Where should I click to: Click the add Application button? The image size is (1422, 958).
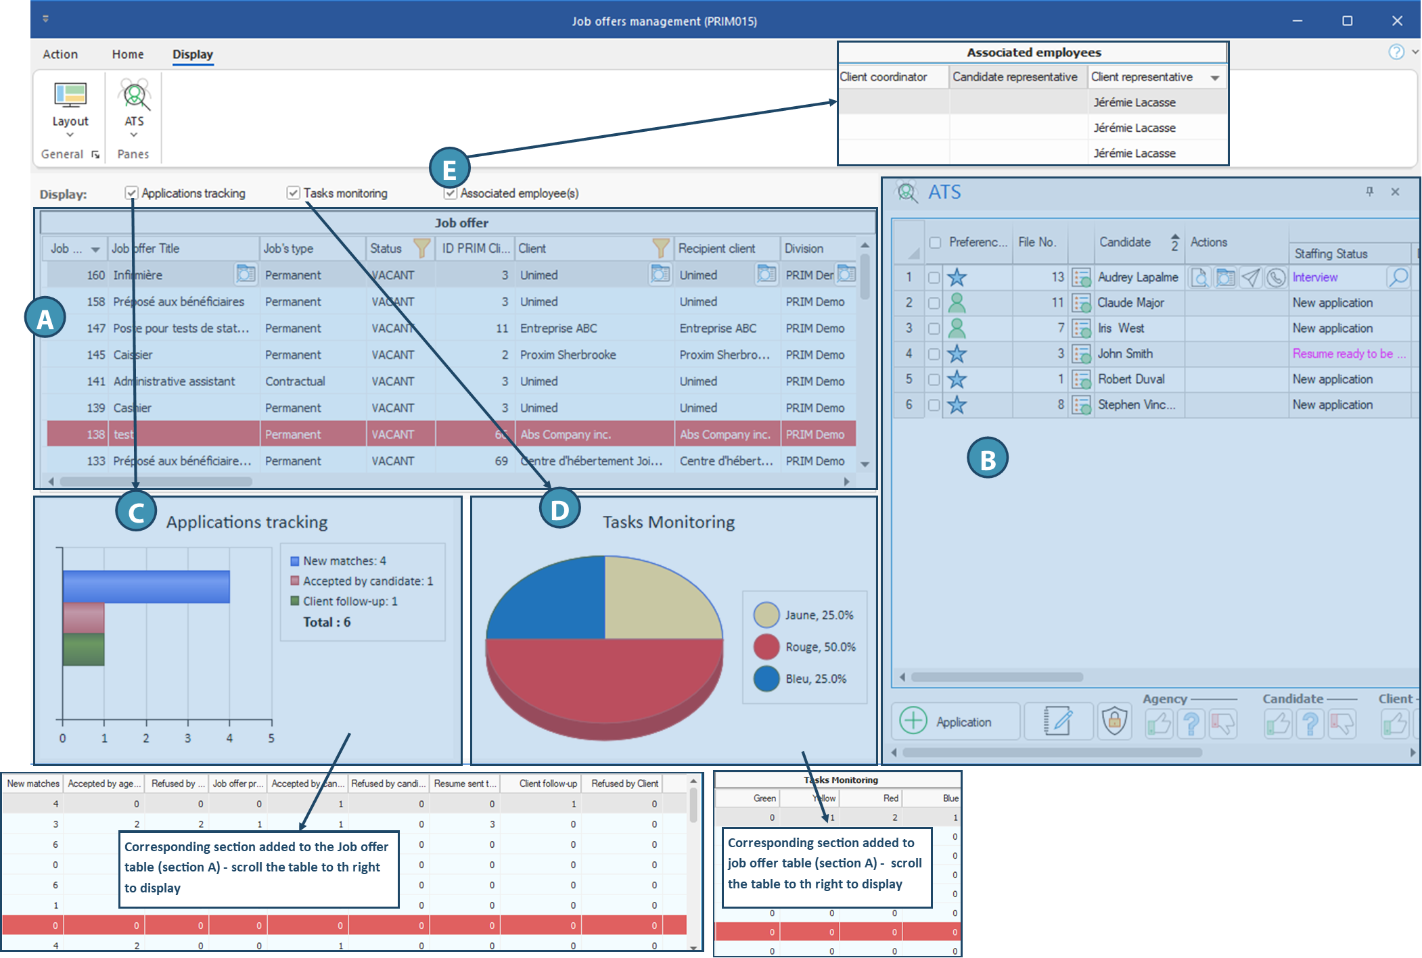954,721
